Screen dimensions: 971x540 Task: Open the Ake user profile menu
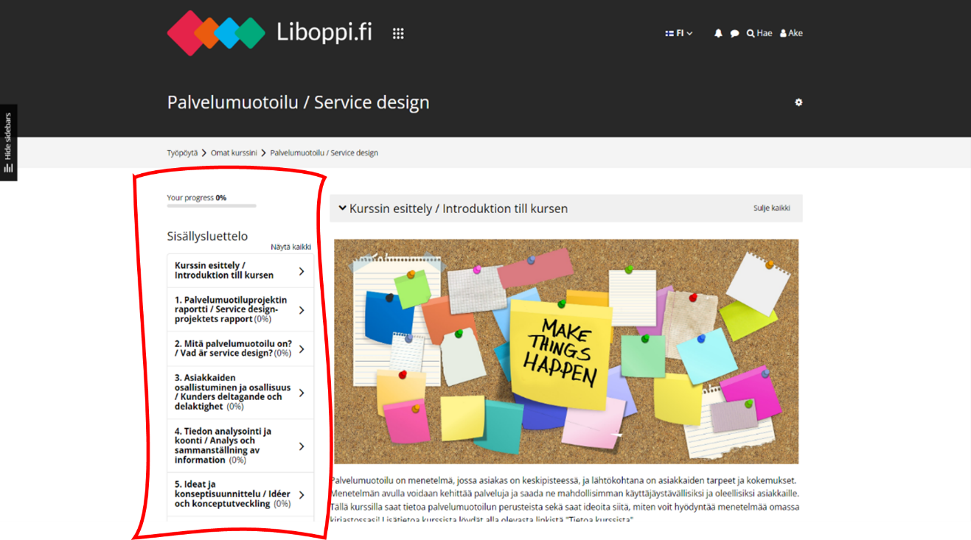(x=792, y=33)
